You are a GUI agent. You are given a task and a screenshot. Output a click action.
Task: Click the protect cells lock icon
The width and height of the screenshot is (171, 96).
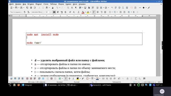coord(127,78)
